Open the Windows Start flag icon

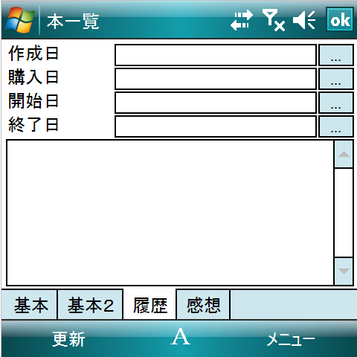20,20
